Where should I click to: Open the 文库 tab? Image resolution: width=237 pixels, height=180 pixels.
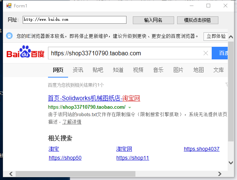(x=218, y=70)
